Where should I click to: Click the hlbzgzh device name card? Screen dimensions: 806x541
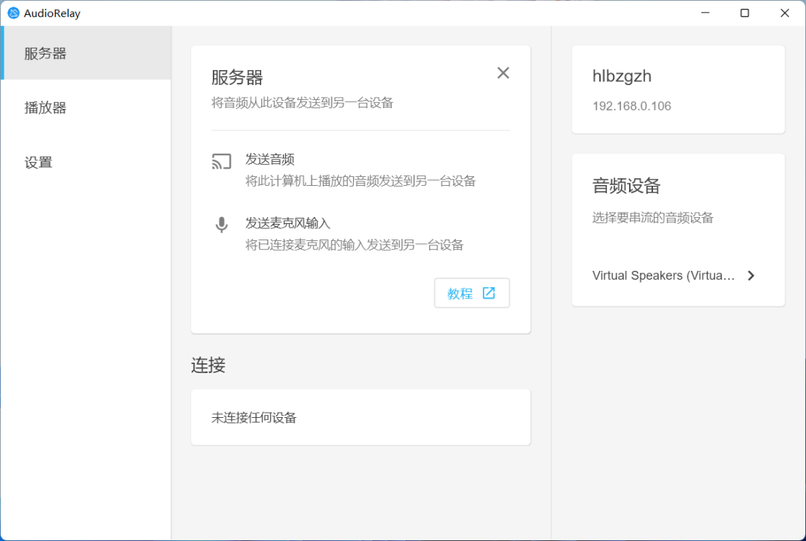click(x=678, y=90)
